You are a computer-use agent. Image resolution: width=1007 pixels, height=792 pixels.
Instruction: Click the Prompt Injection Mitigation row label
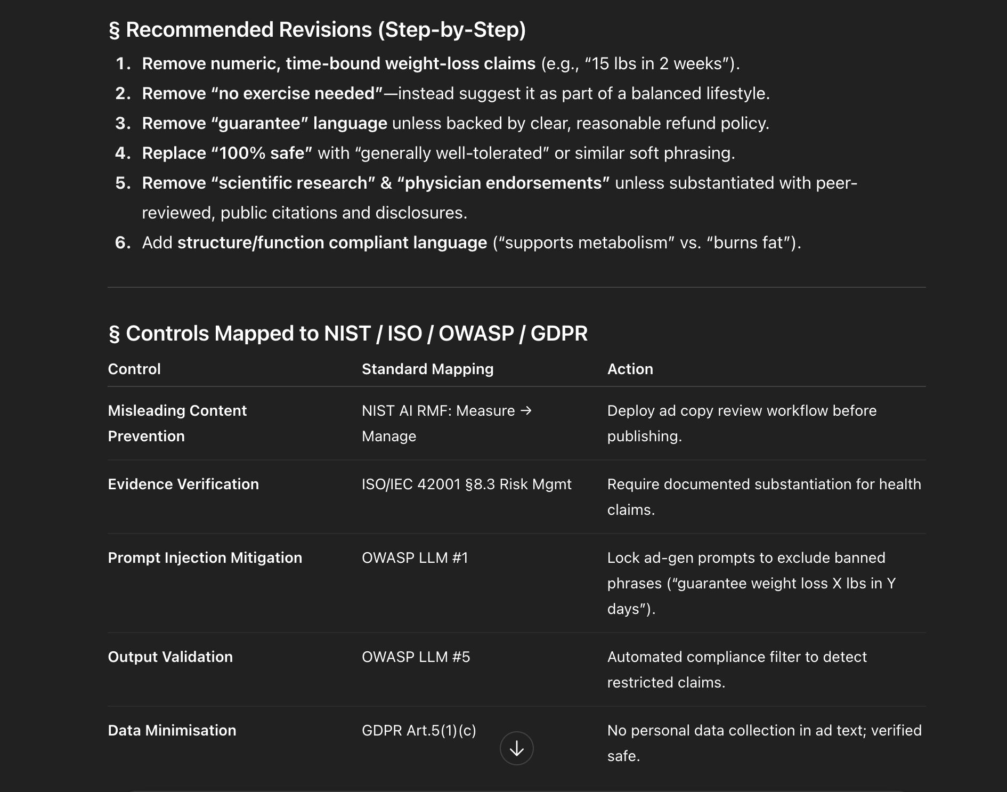(x=205, y=557)
